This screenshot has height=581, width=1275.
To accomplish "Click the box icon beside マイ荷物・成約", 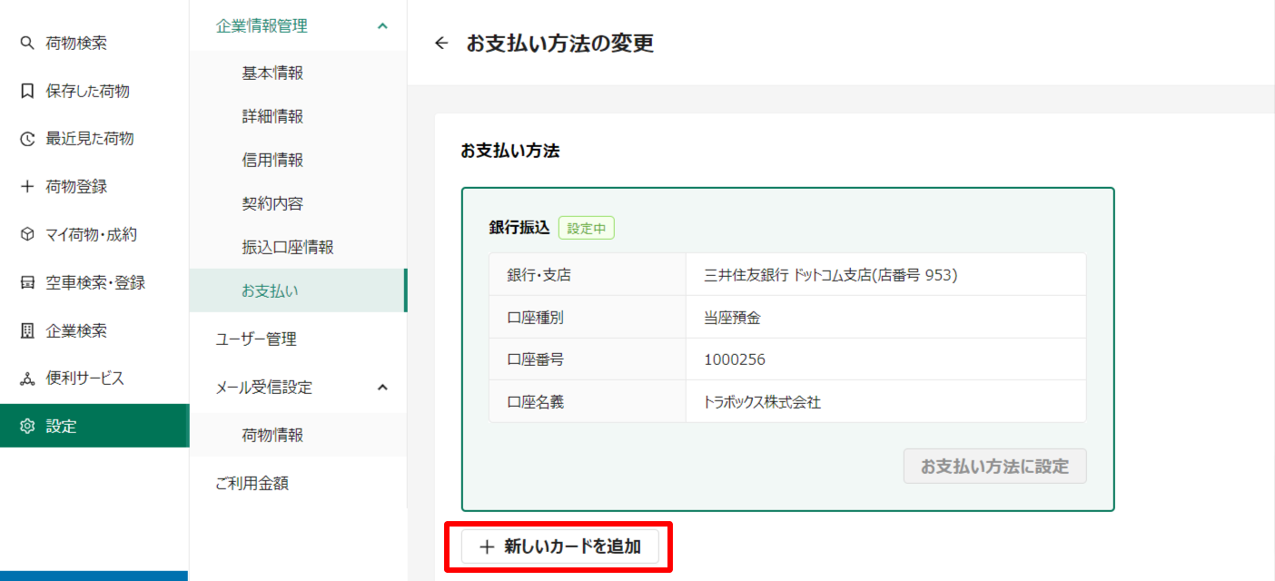I will point(27,234).
